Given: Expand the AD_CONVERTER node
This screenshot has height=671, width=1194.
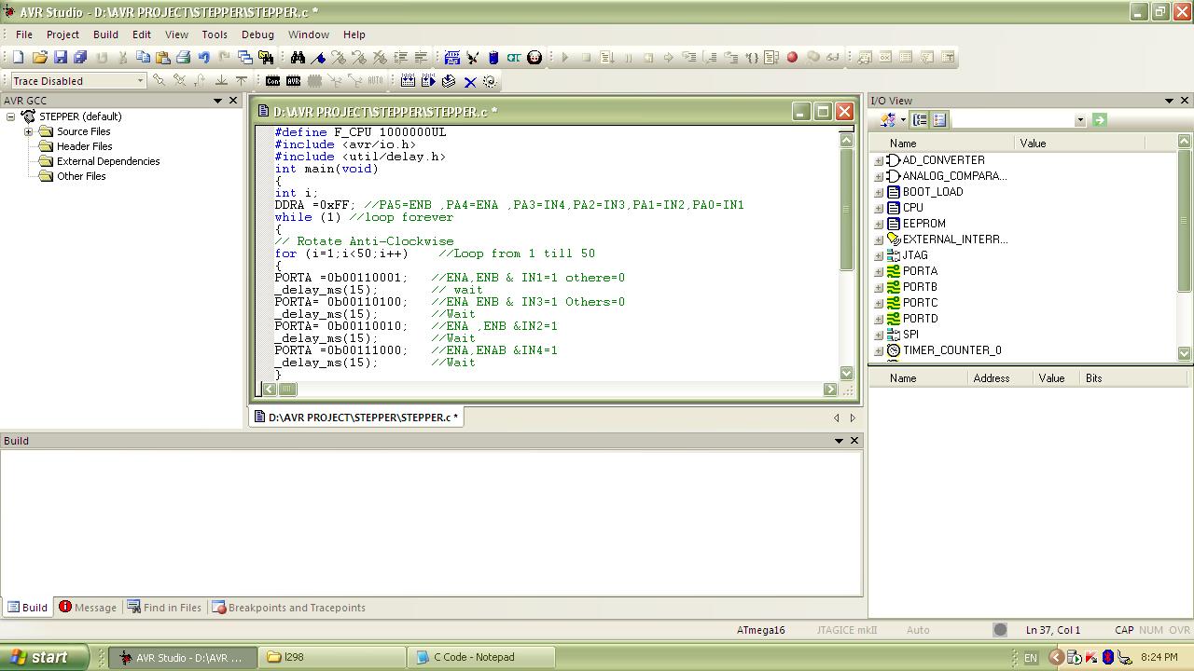Looking at the screenshot, I should click(878, 160).
